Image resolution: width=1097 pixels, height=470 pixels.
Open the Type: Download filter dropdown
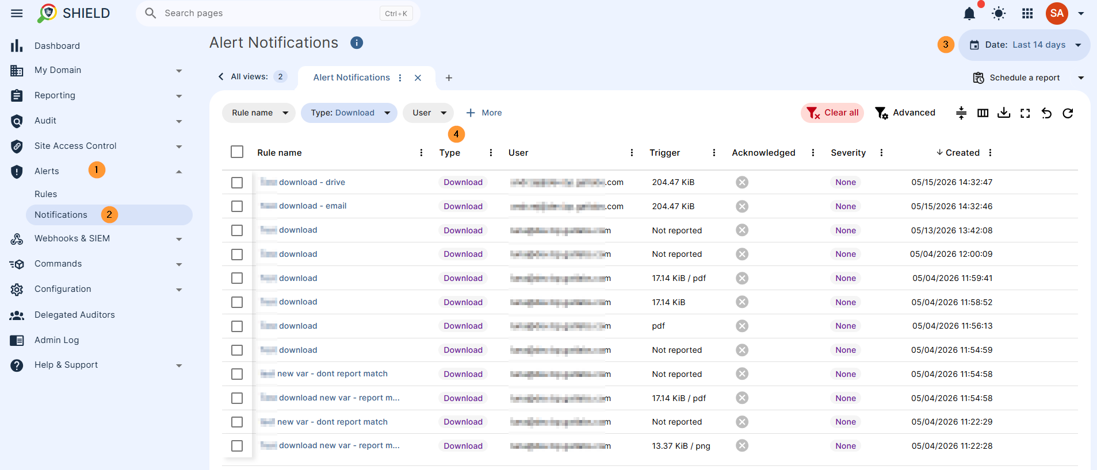[349, 113]
